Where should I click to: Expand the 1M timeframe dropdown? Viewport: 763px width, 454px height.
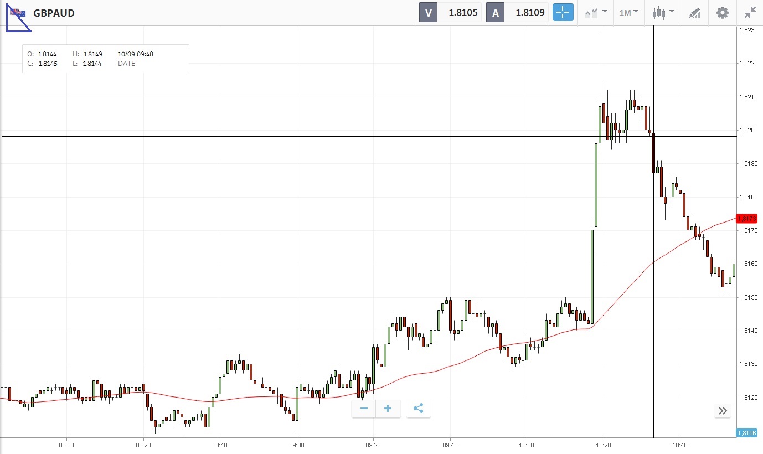pyautogui.click(x=628, y=12)
